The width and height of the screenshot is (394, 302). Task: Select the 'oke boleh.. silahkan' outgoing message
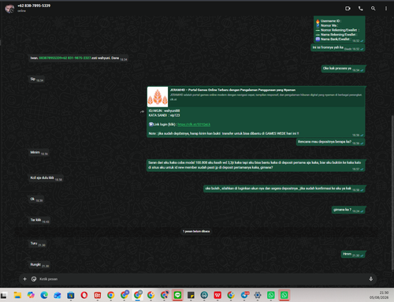point(284,188)
